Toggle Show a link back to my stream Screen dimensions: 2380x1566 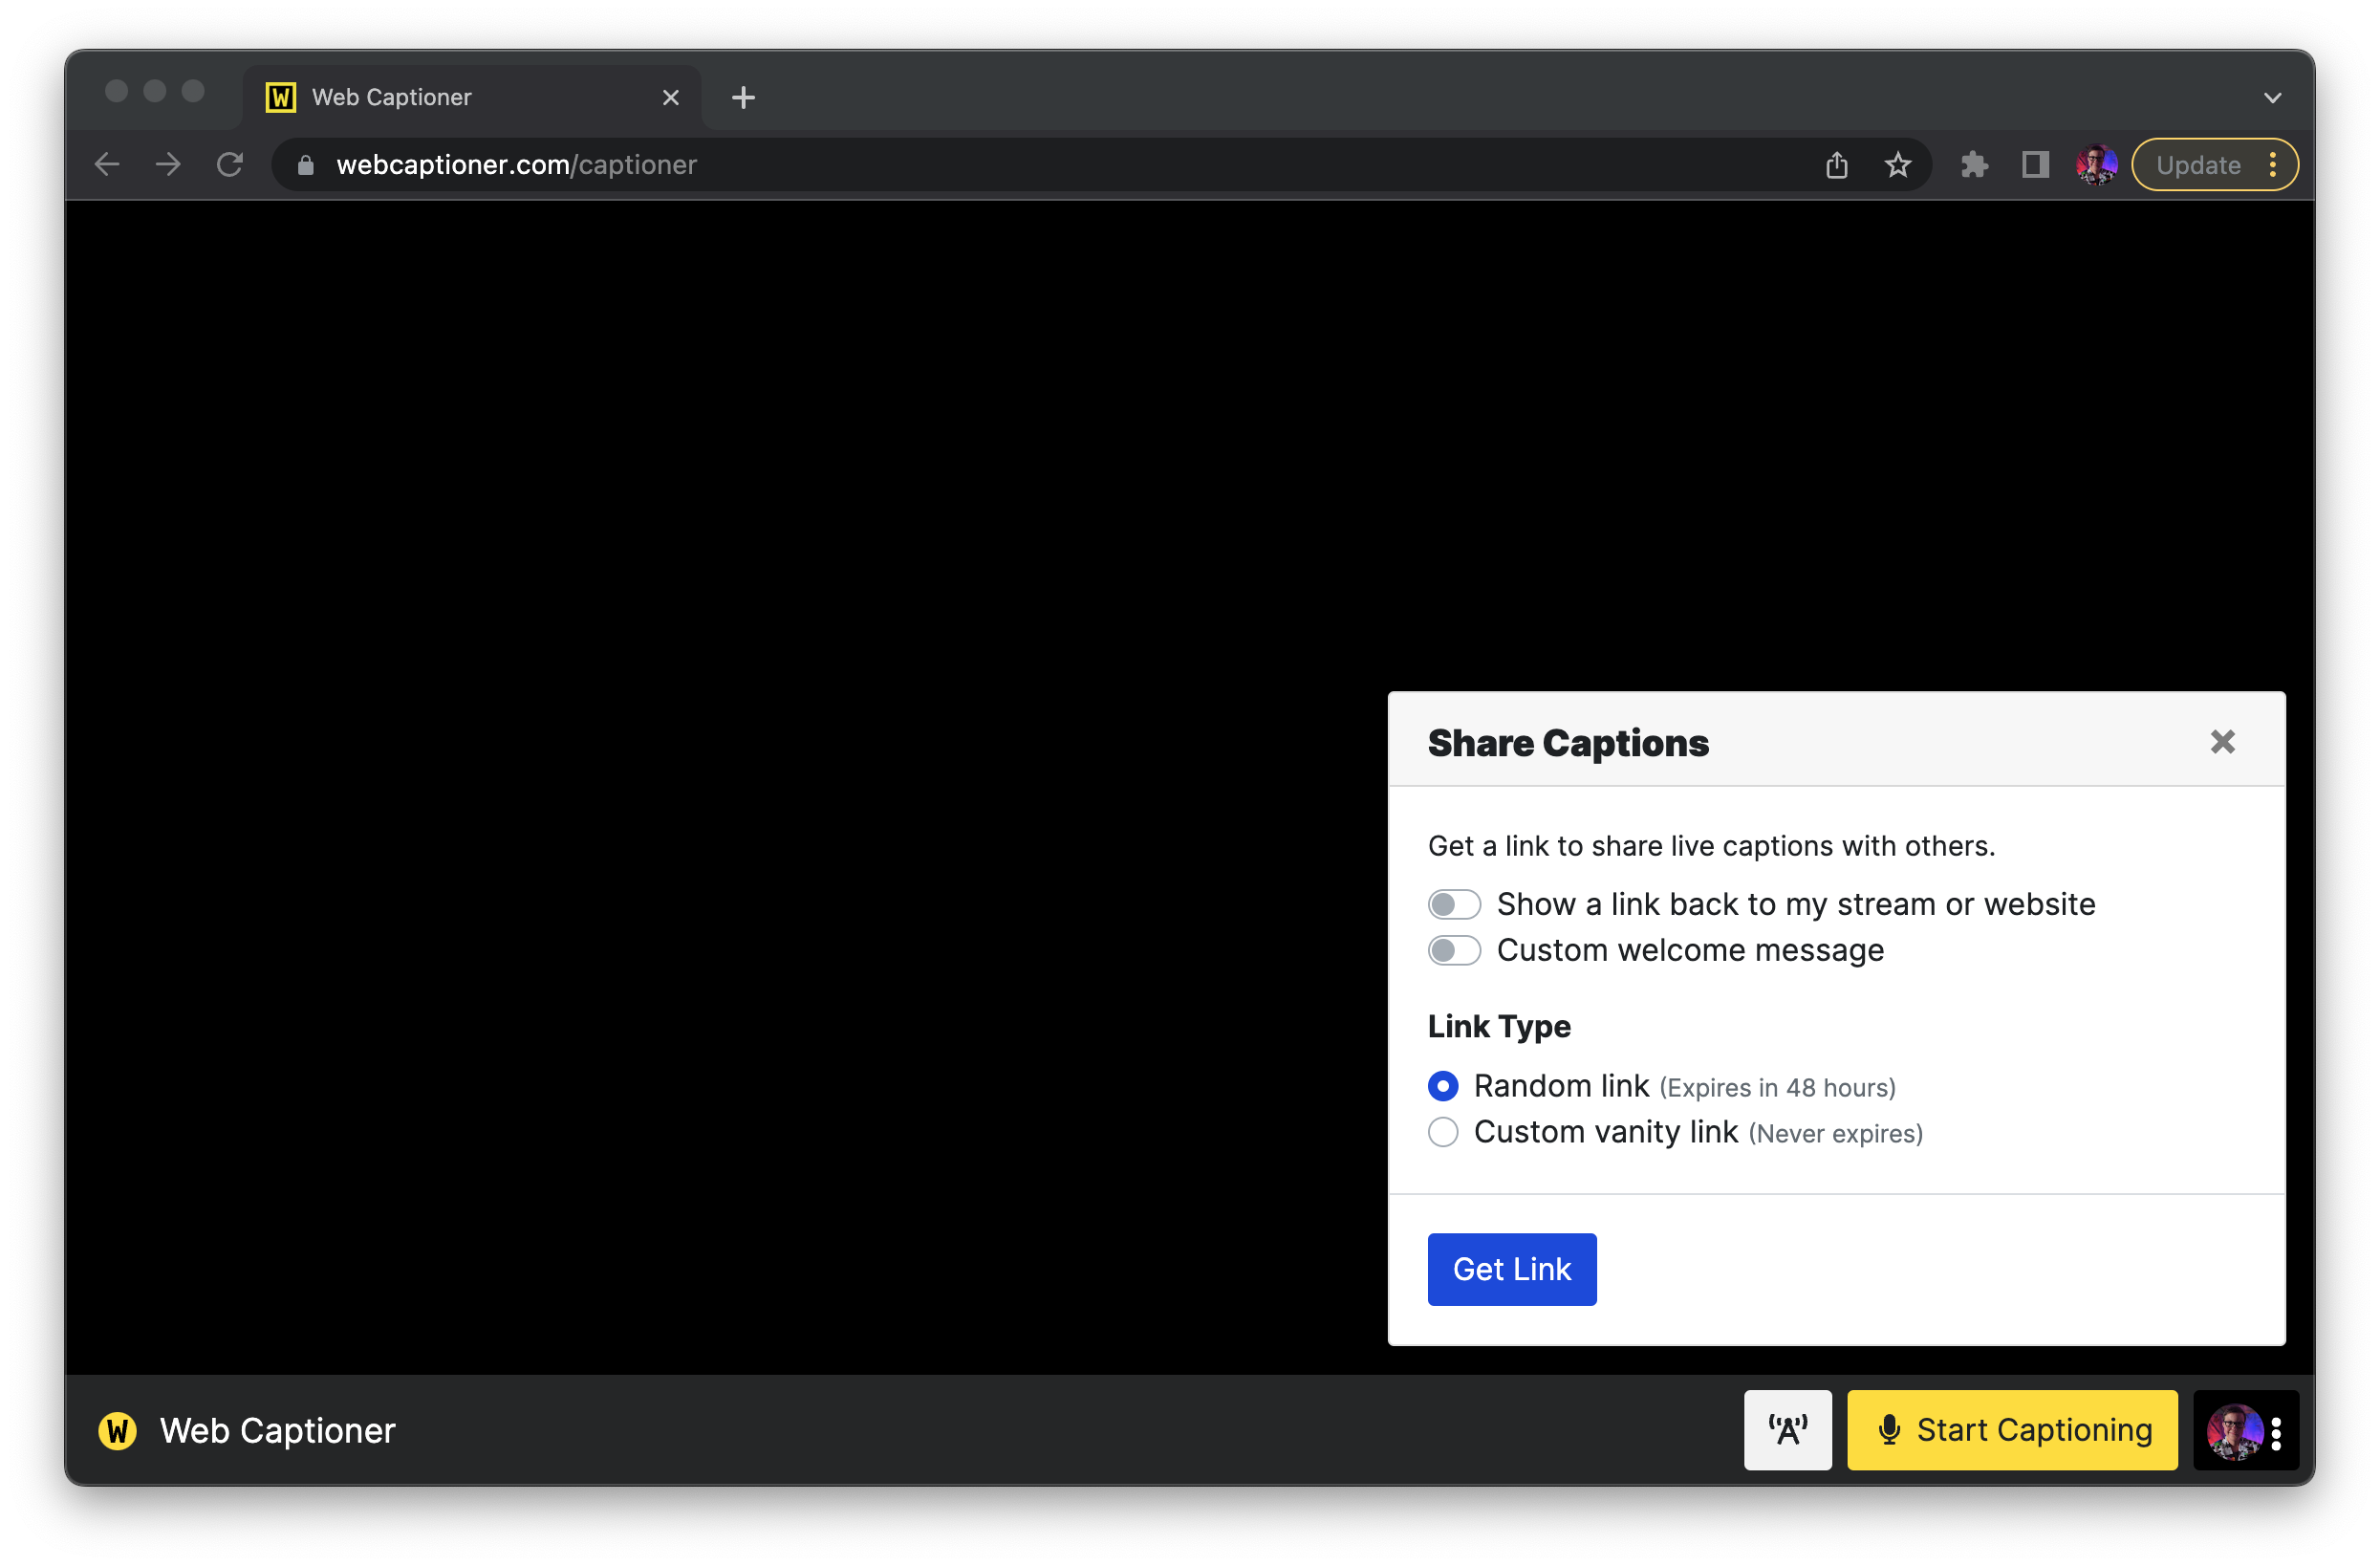pyautogui.click(x=1454, y=904)
